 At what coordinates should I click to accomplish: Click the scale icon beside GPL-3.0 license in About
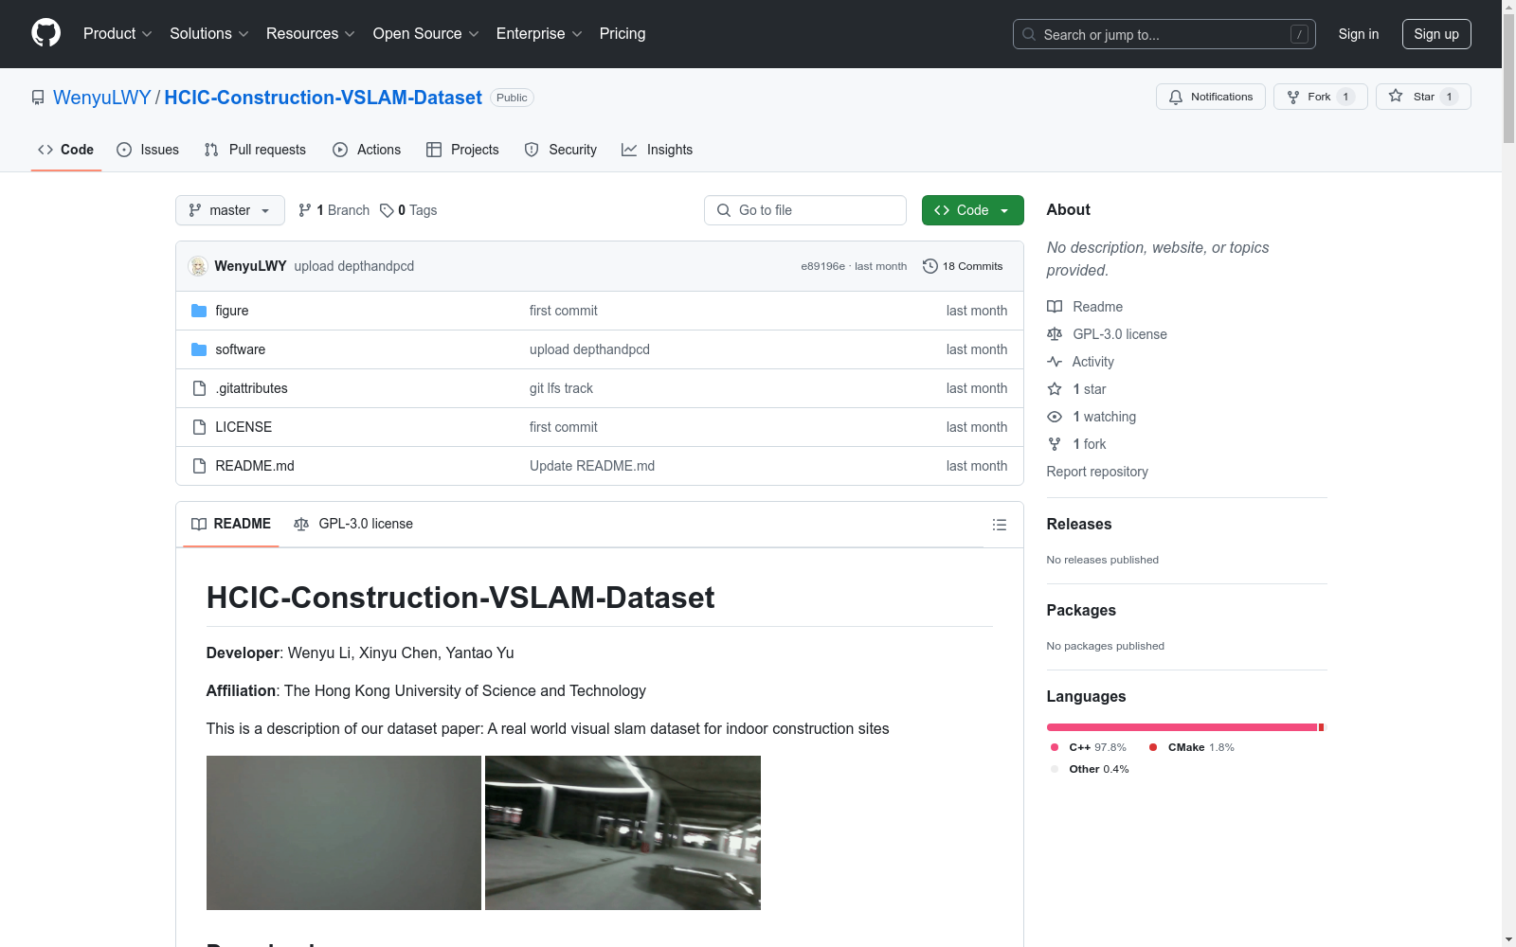1055,334
